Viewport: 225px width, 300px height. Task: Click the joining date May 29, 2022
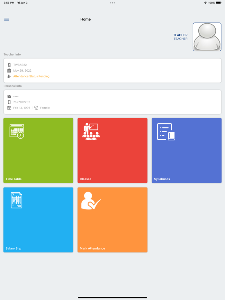(22, 71)
